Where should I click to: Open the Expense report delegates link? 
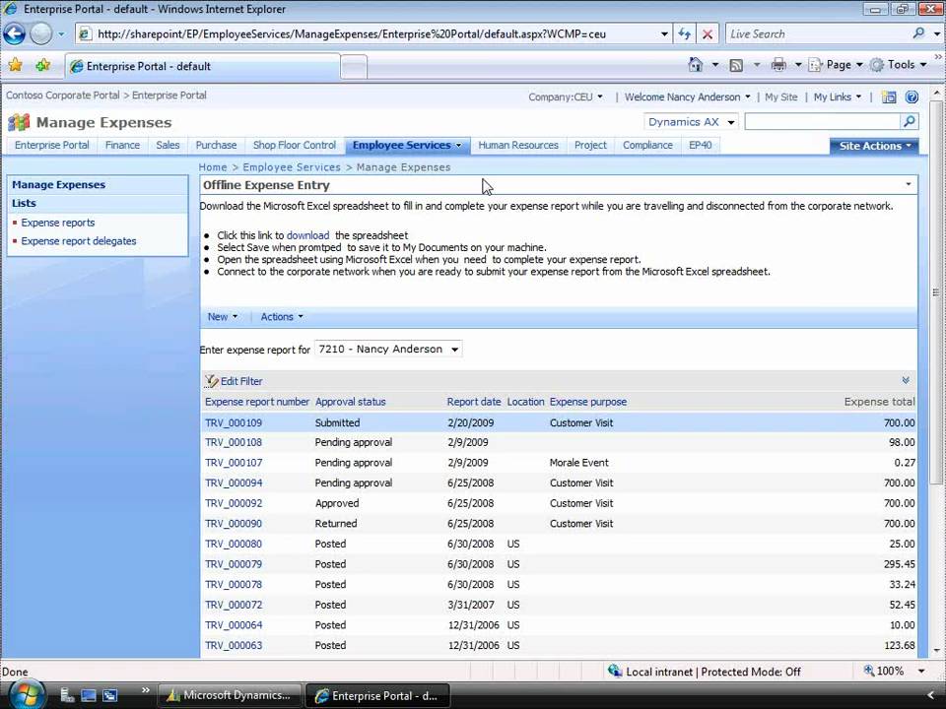(79, 241)
